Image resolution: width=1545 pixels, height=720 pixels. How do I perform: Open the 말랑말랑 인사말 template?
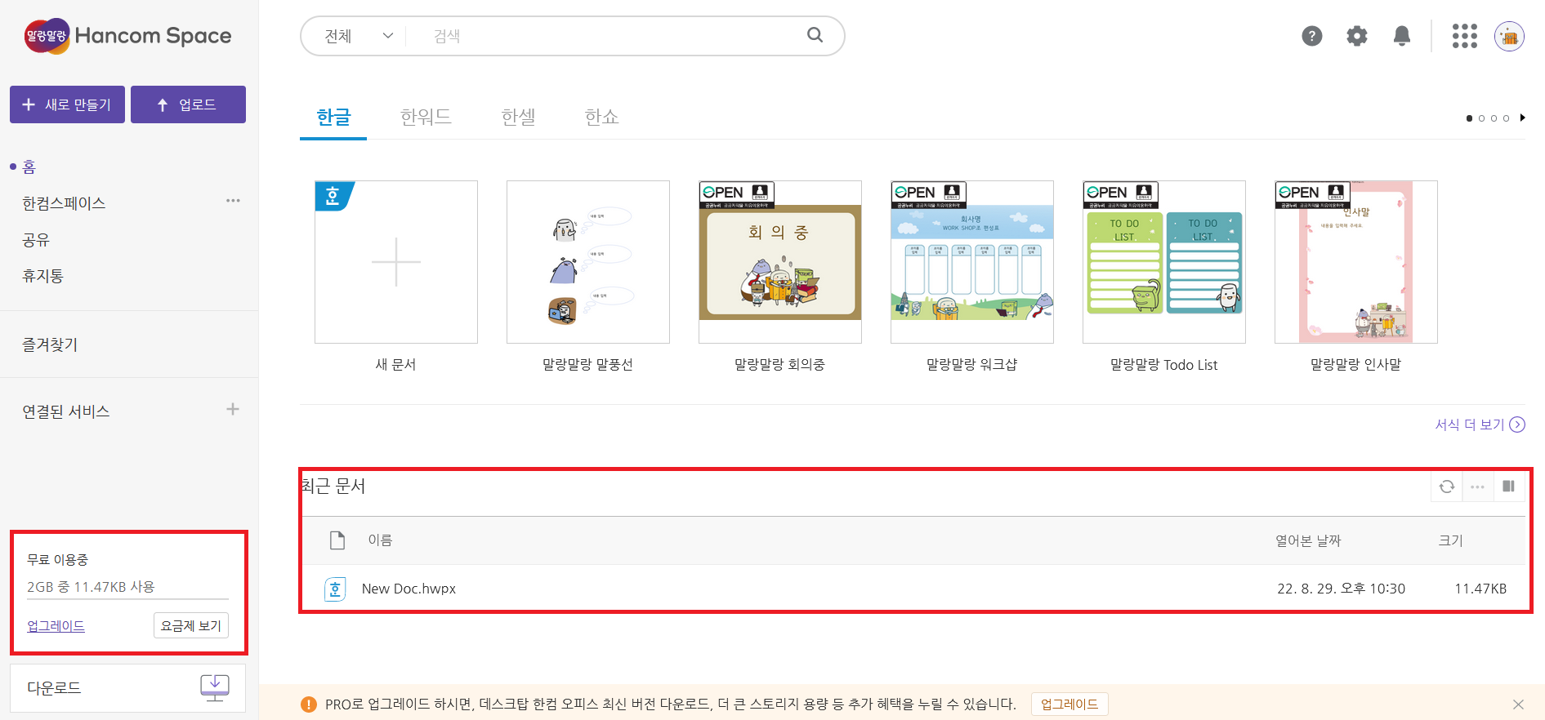coord(1356,262)
